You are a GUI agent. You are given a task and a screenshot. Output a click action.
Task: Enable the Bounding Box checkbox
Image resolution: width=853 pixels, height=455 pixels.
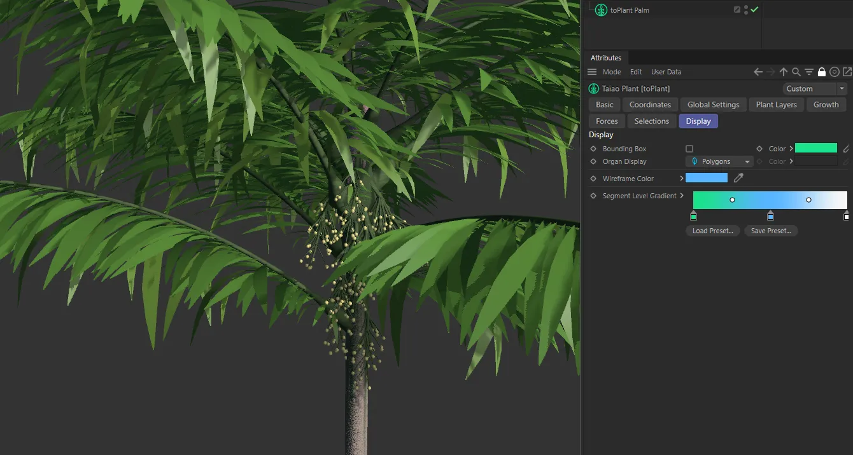[x=689, y=149]
